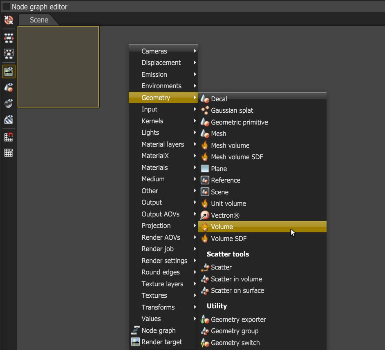Viewport: 385px width, 350px height.
Task: Choose the Geometry exporter label
Action: click(x=238, y=320)
